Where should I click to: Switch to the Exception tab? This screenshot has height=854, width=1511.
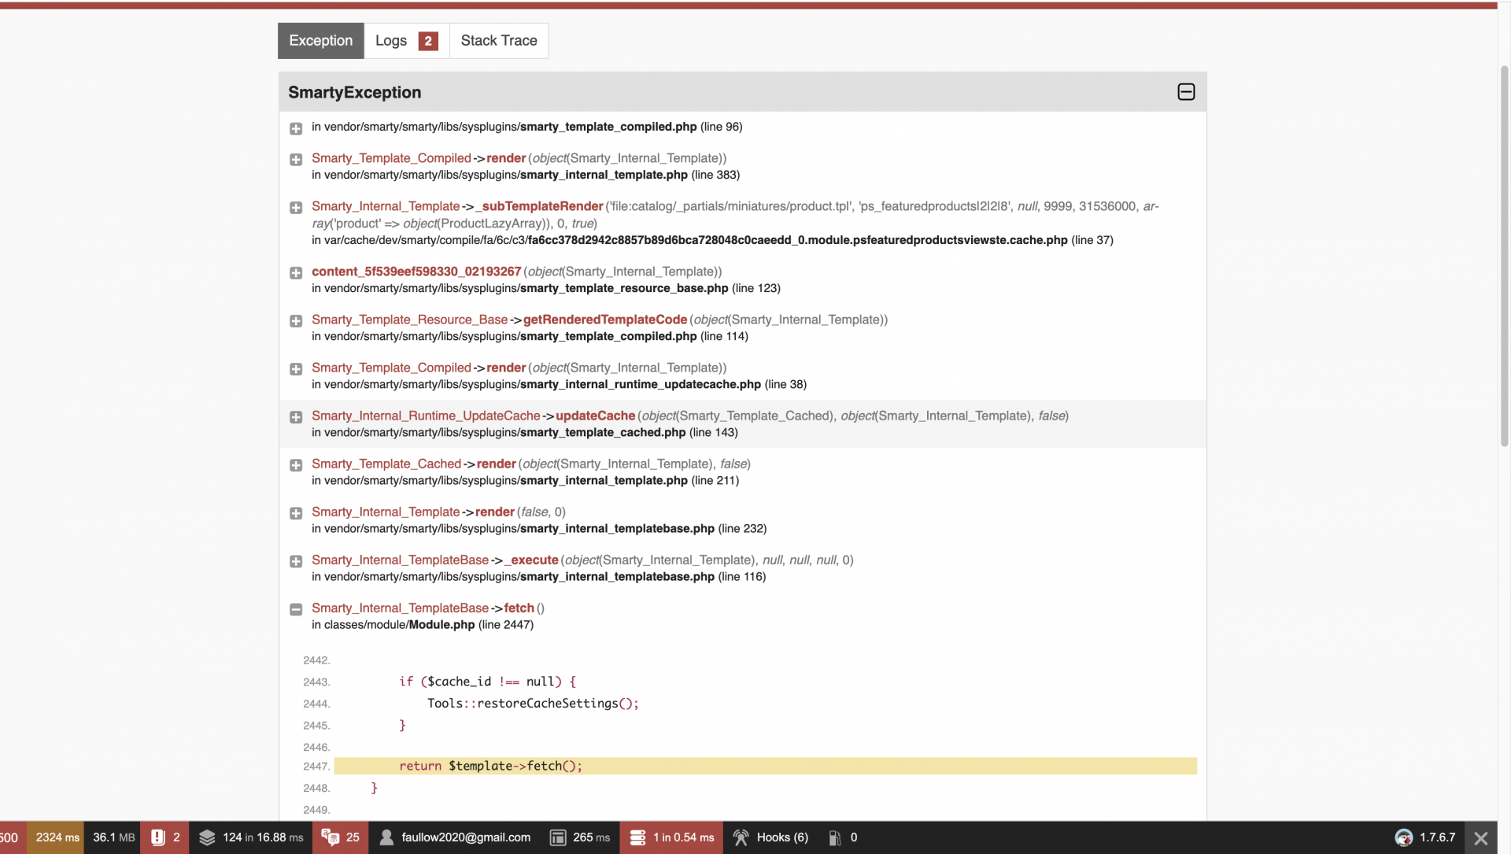click(320, 41)
